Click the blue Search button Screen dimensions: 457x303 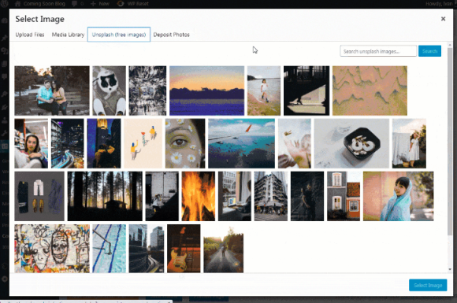tap(429, 51)
